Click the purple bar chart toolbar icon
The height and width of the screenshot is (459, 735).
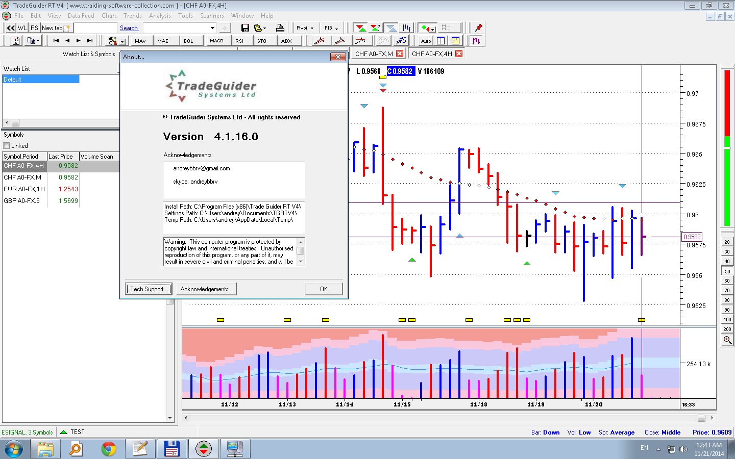point(476,41)
